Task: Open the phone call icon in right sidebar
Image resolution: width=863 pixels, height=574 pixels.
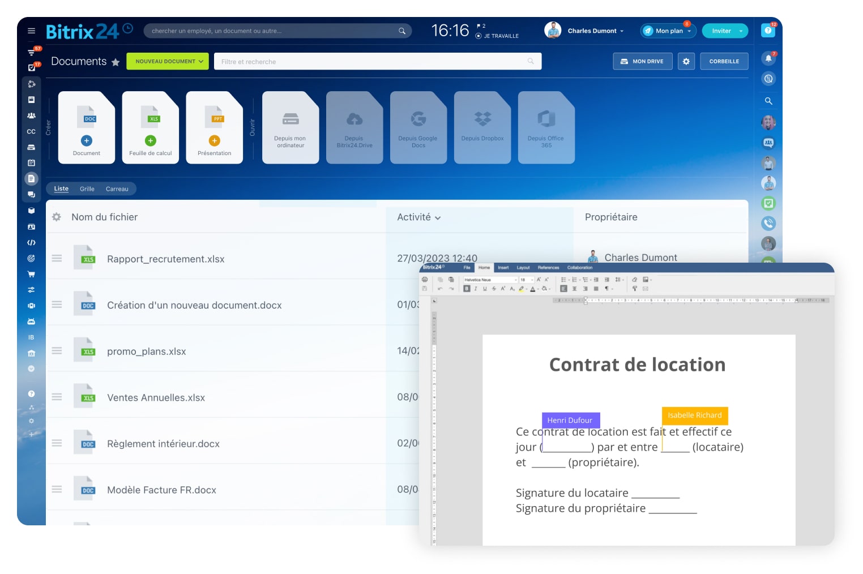Action: (x=768, y=223)
